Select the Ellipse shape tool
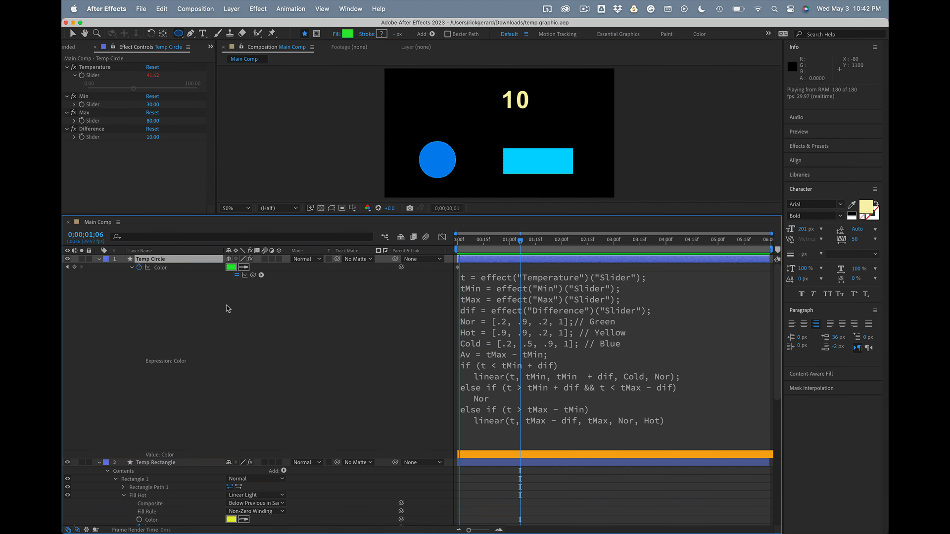The height and width of the screenshot is (534, 950). pyautogui.click(x=178, y=33)
